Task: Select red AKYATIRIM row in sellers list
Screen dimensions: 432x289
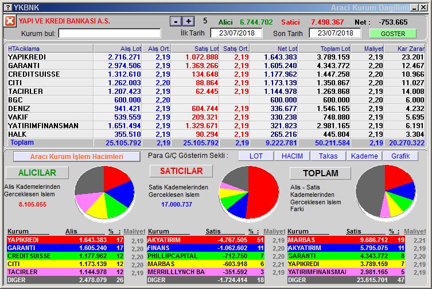Action: pos(205,240)
